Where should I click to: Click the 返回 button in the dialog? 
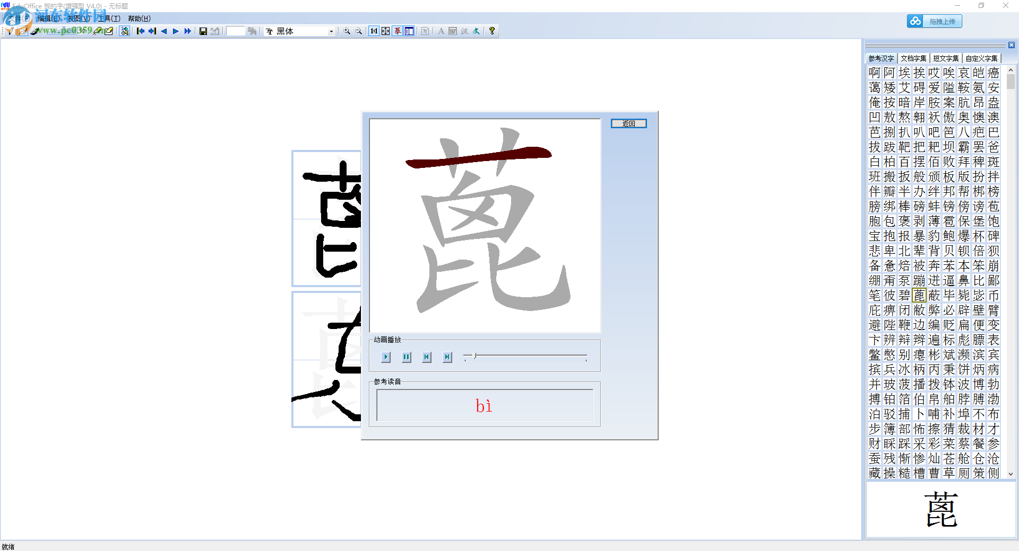[x=629, y=123]
